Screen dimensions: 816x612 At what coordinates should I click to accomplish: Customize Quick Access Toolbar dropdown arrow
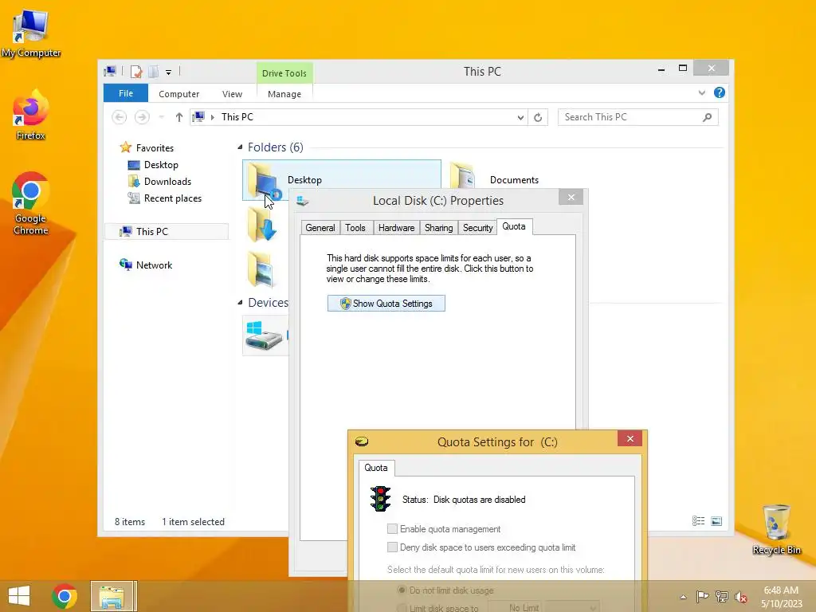coord(169,73)
